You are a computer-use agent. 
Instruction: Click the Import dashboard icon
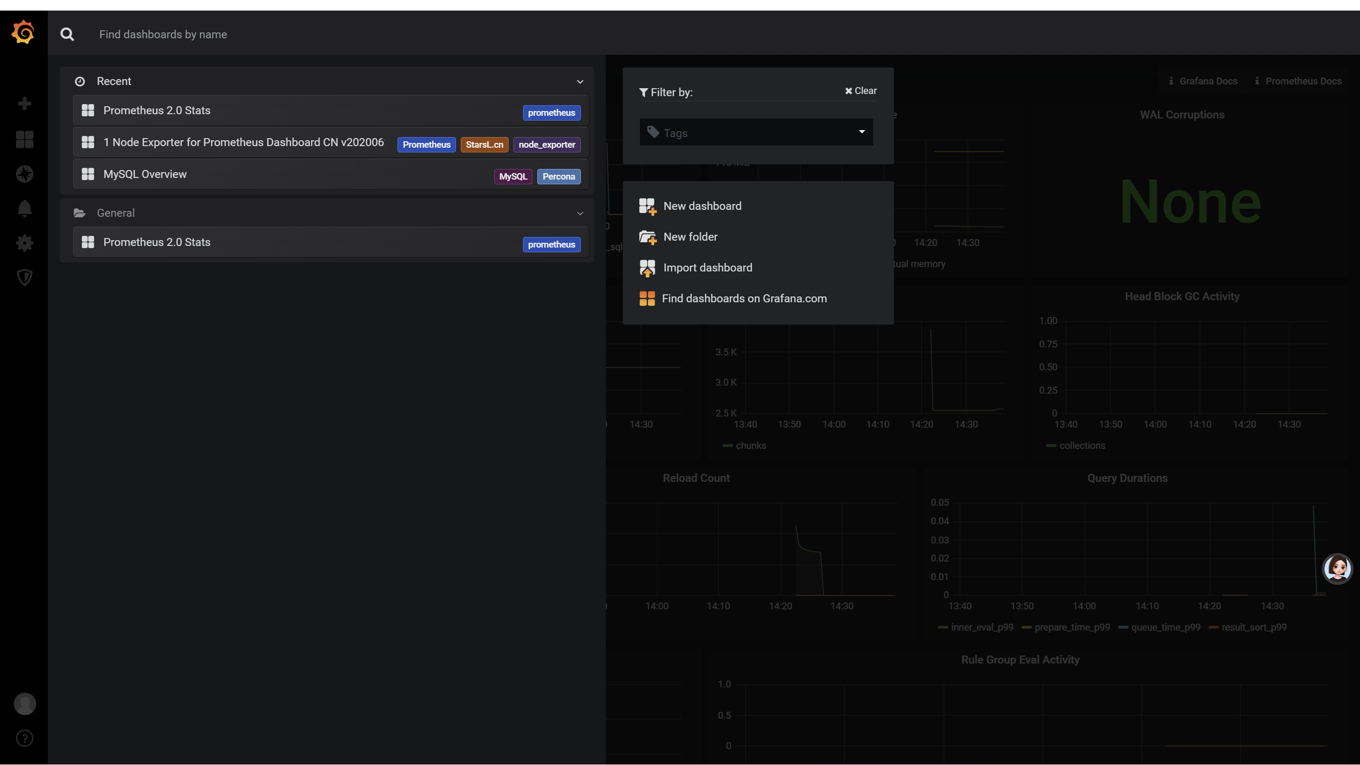[647, 268]
